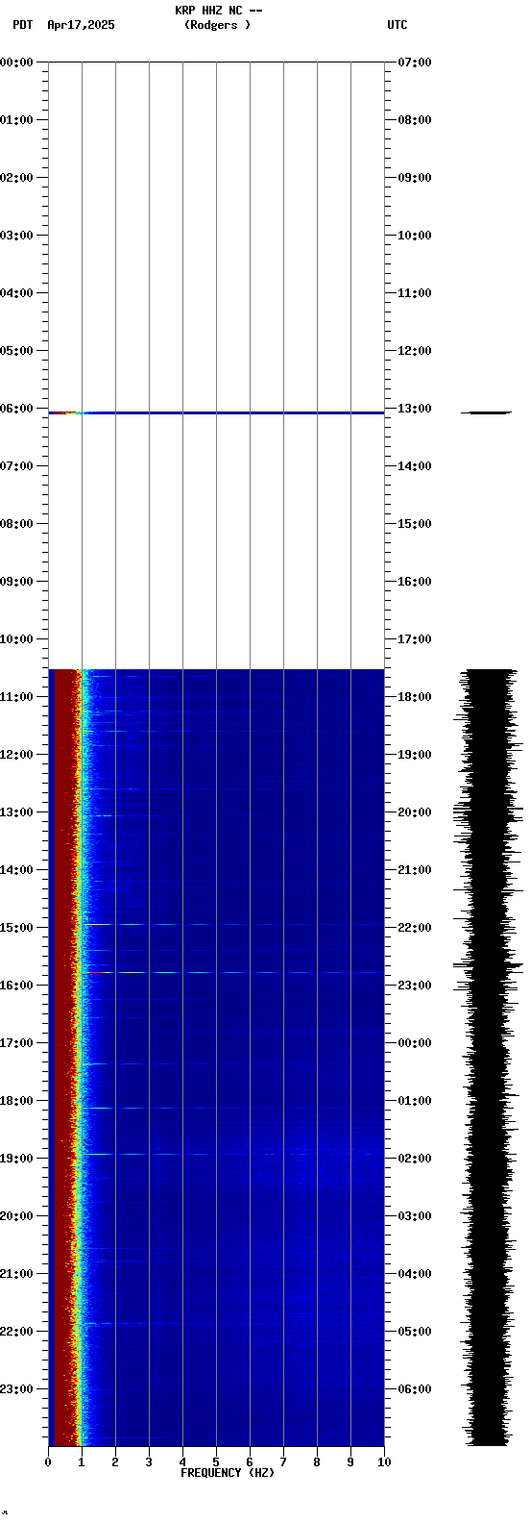
Task: Click the 02:00 UTC time label
Action: coord(415,1159)
